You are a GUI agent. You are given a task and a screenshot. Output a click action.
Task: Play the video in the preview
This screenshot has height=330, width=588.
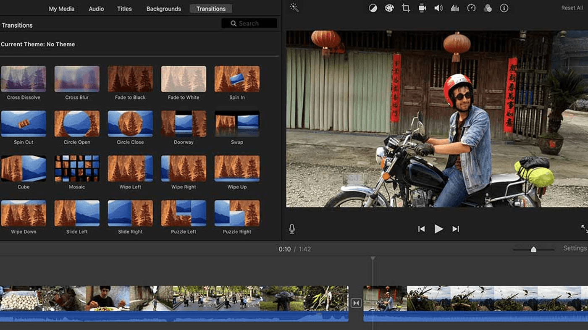point(438,229)
